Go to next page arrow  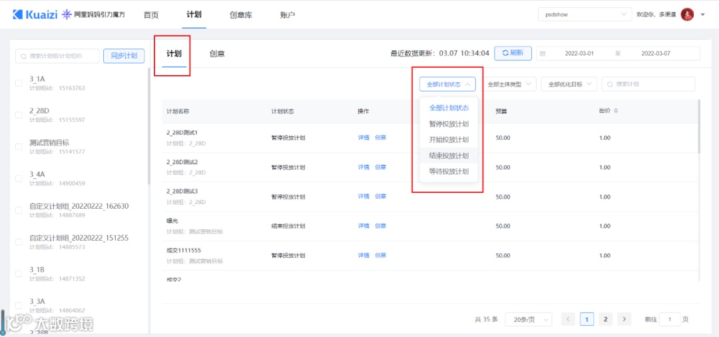(624, 319)
